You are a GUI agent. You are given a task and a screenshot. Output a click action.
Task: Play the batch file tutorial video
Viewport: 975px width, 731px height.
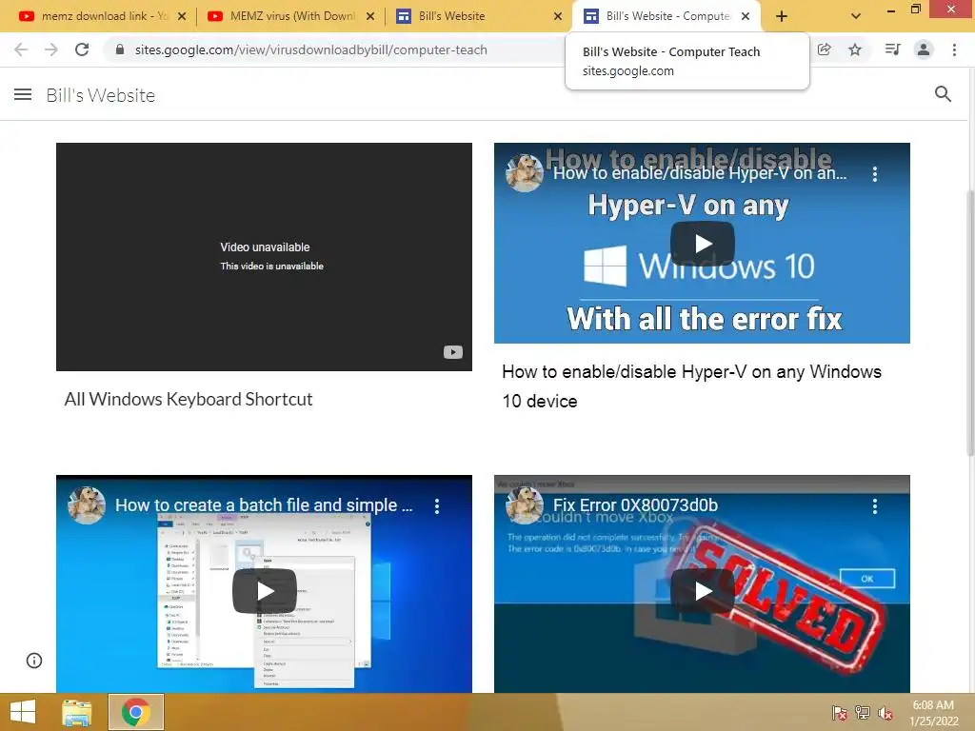265,590
